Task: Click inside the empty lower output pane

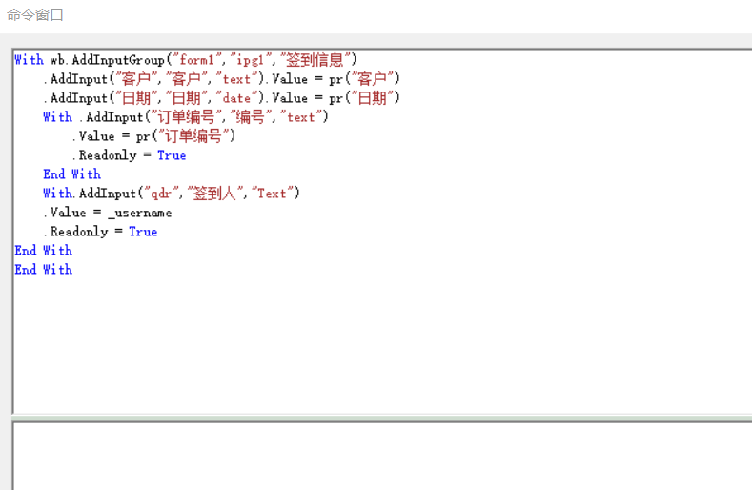Action: [x=381, y=458]
